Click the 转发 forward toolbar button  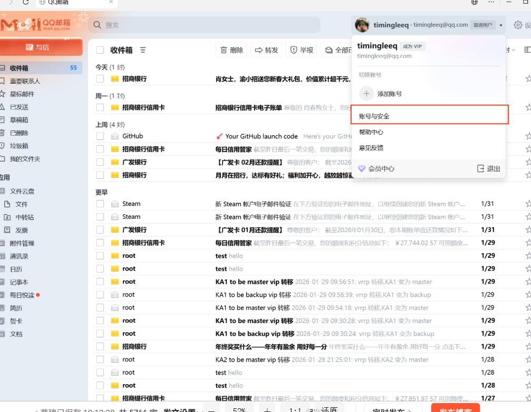[266, 50]
